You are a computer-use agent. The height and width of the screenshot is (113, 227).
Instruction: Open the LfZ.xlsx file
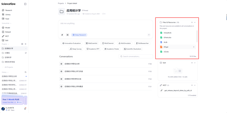click(x=178, y=51)
